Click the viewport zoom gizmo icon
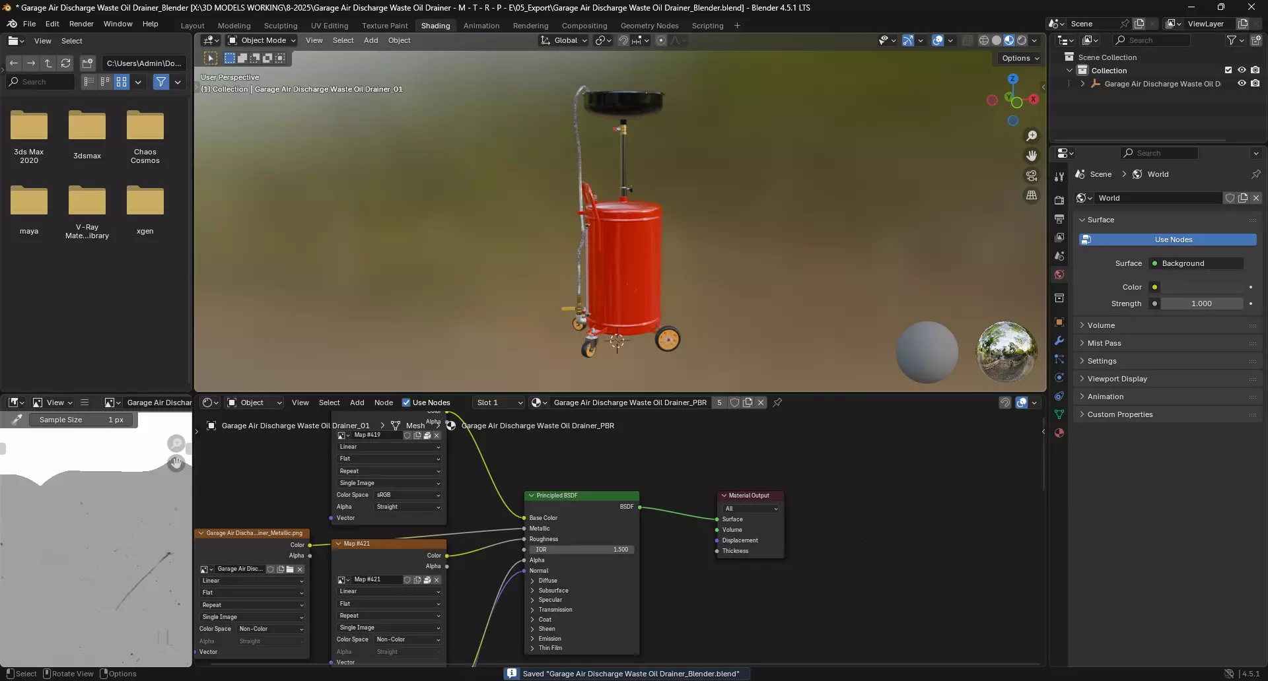 coord(1032,136)
